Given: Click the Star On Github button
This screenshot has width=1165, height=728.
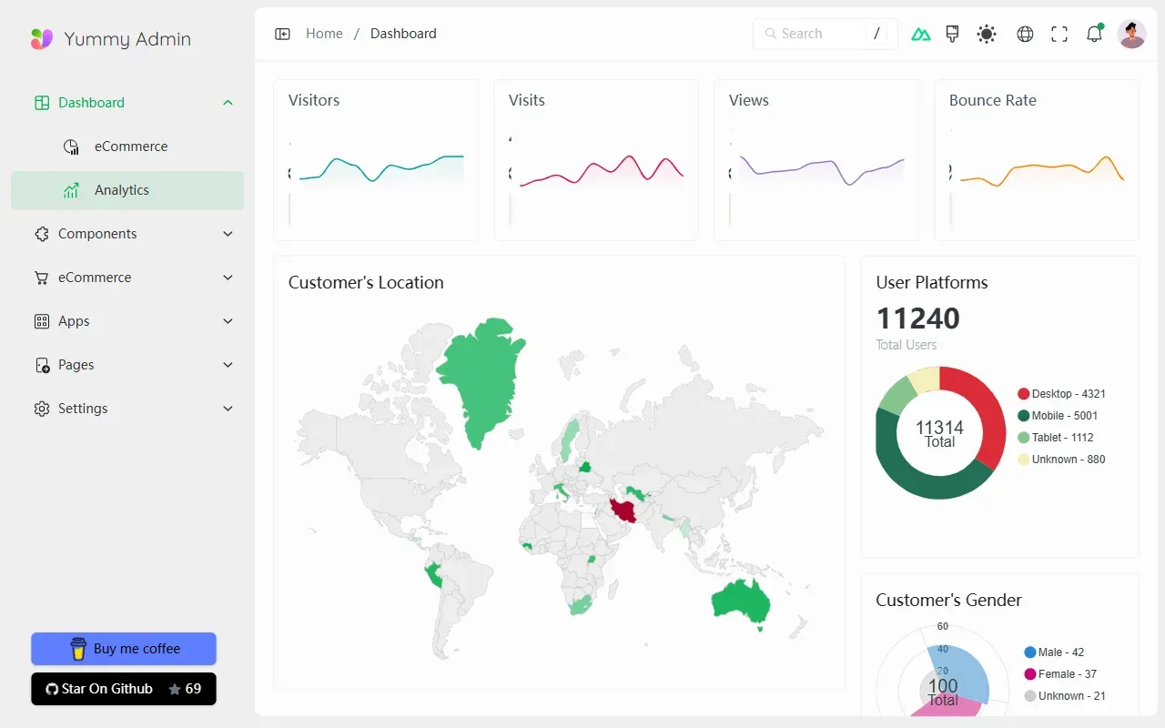Looking at the screenshot, I should coord(124,689).
